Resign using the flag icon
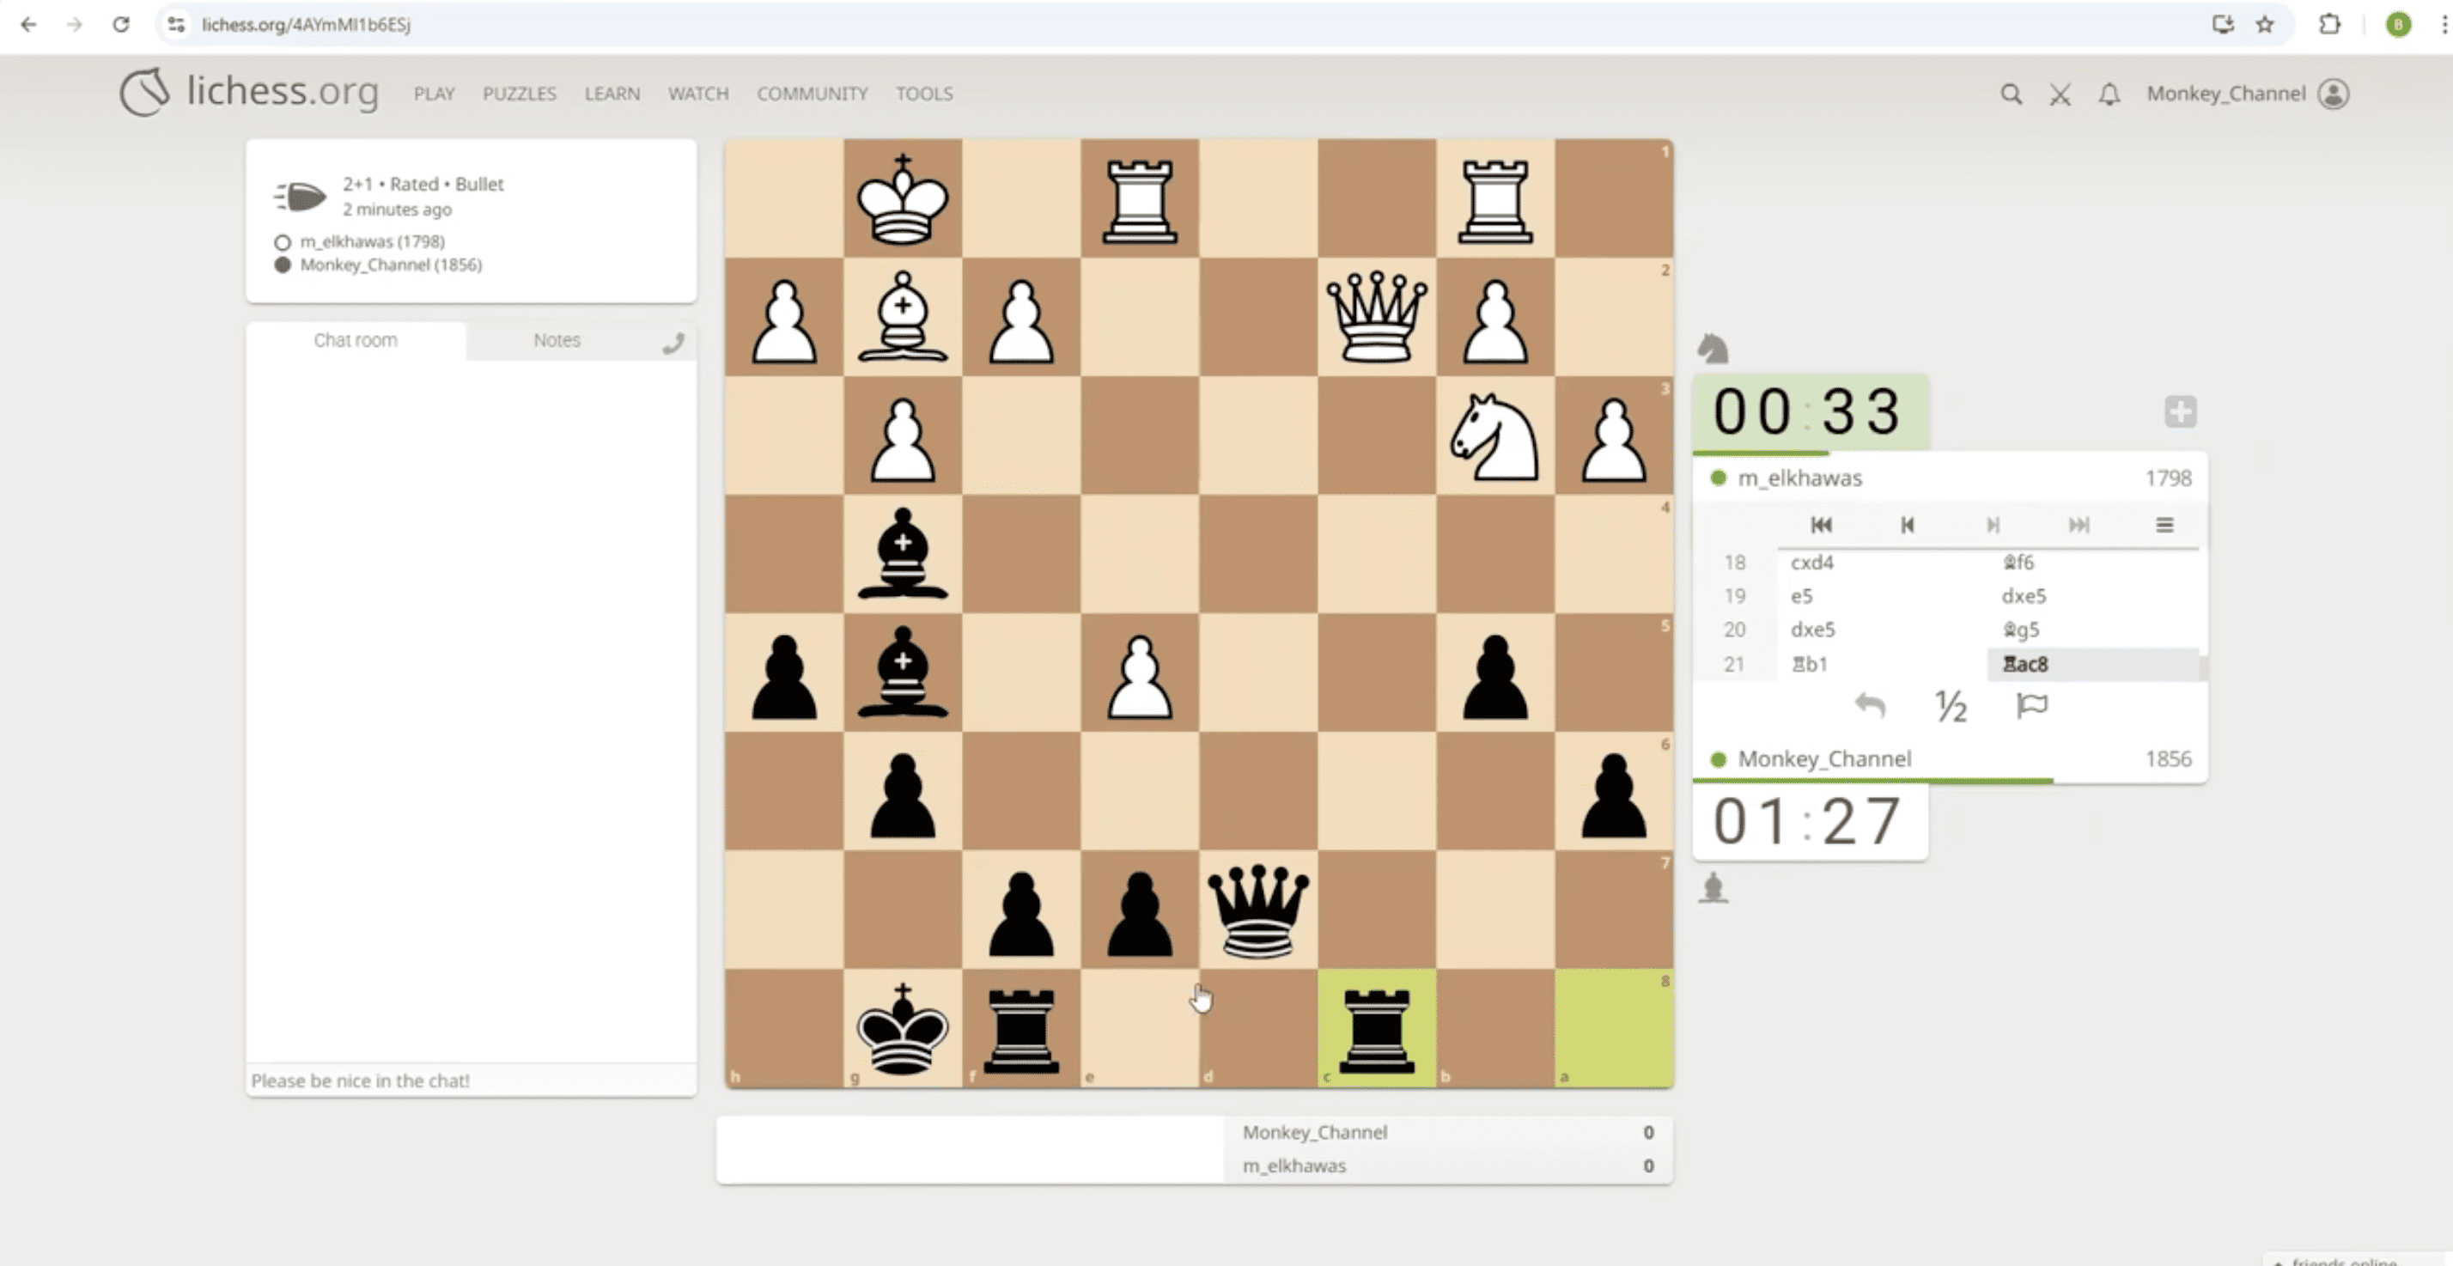The height and width of the screenshot is (1266, 2453). pyautogui.click(x=2031, y=706)
